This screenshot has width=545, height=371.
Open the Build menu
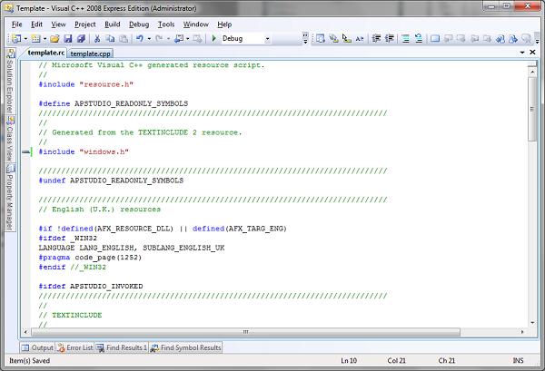(x=113, y=24)
